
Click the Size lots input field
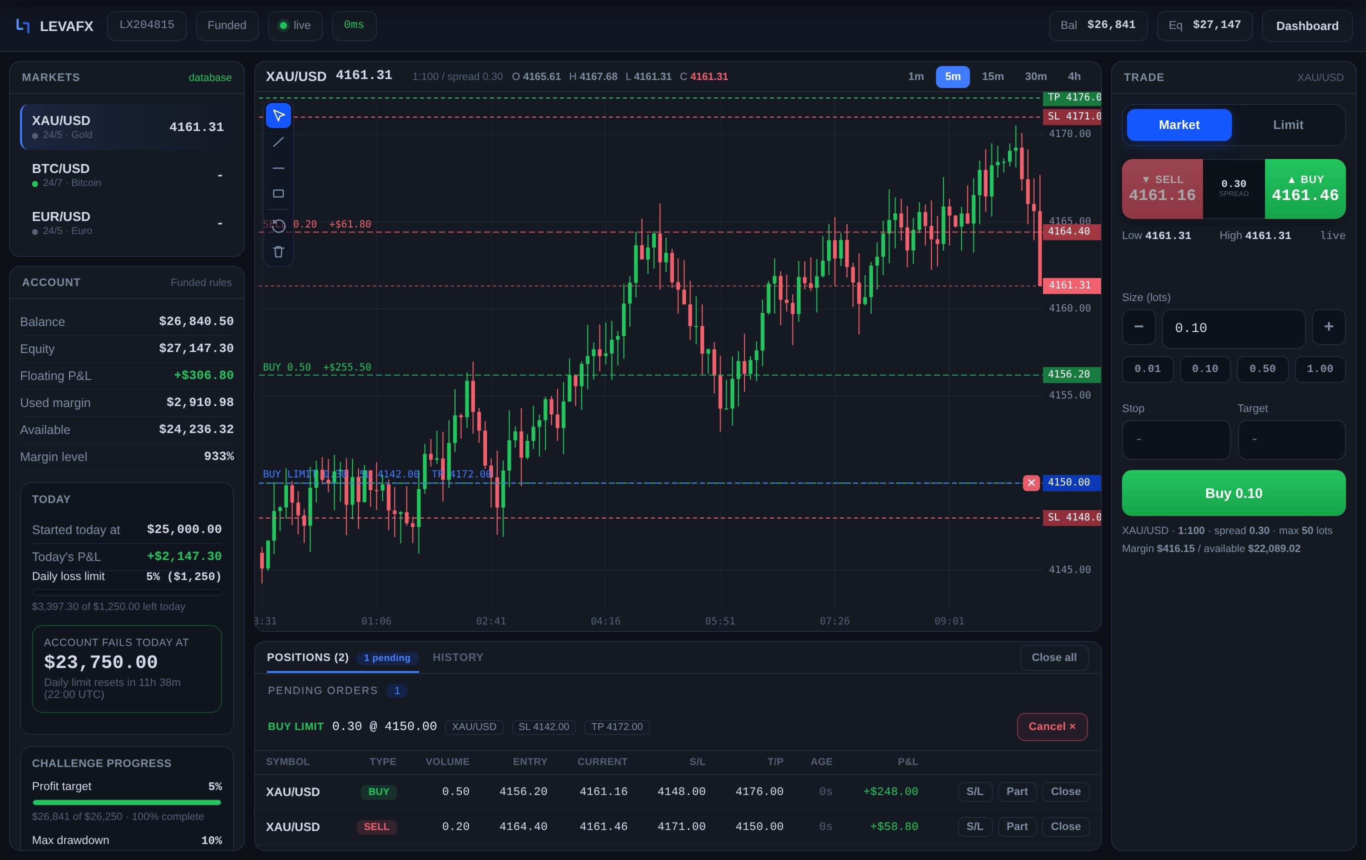click(1233, 328)
